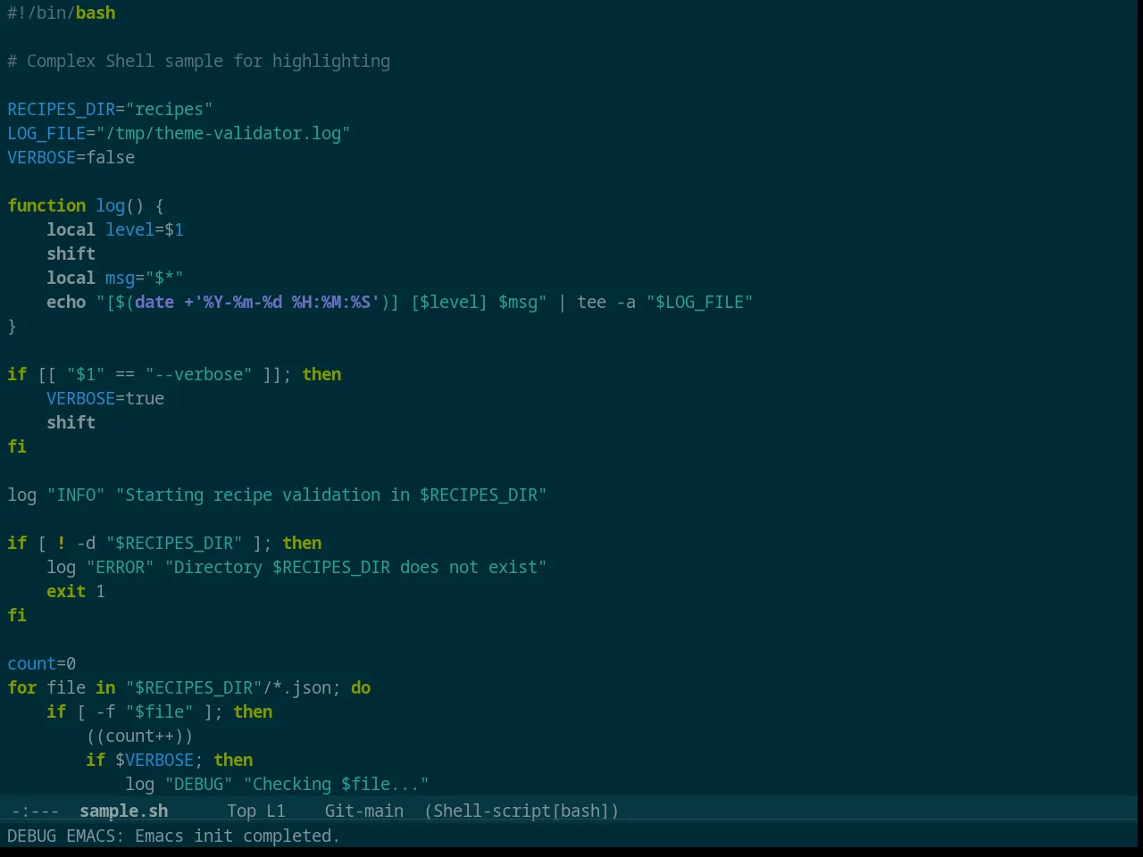
Task: Click the date format string '%Y-%m-%d %H:%M:%S'
Action: pos(287,302)
